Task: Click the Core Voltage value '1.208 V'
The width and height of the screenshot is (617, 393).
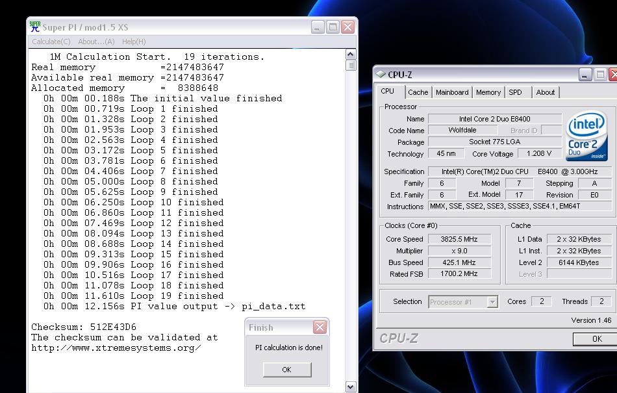Action: tap(539, 153)
